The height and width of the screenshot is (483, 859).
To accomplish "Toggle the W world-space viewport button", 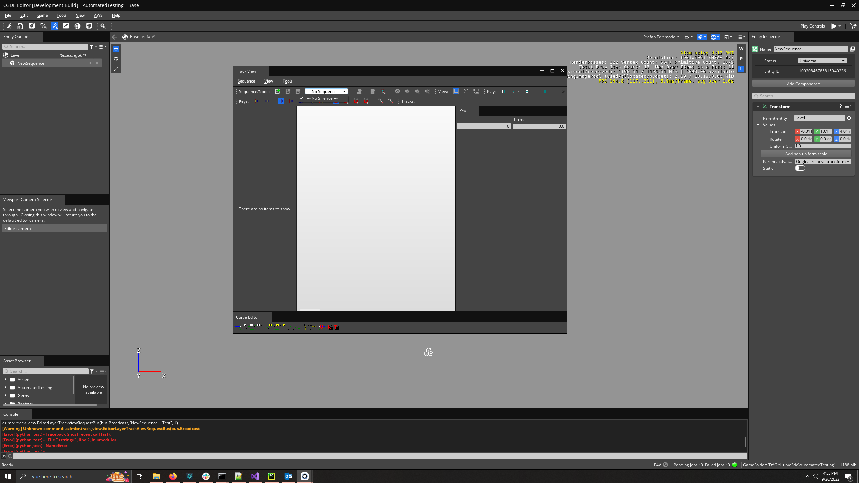I will (741, 49).
